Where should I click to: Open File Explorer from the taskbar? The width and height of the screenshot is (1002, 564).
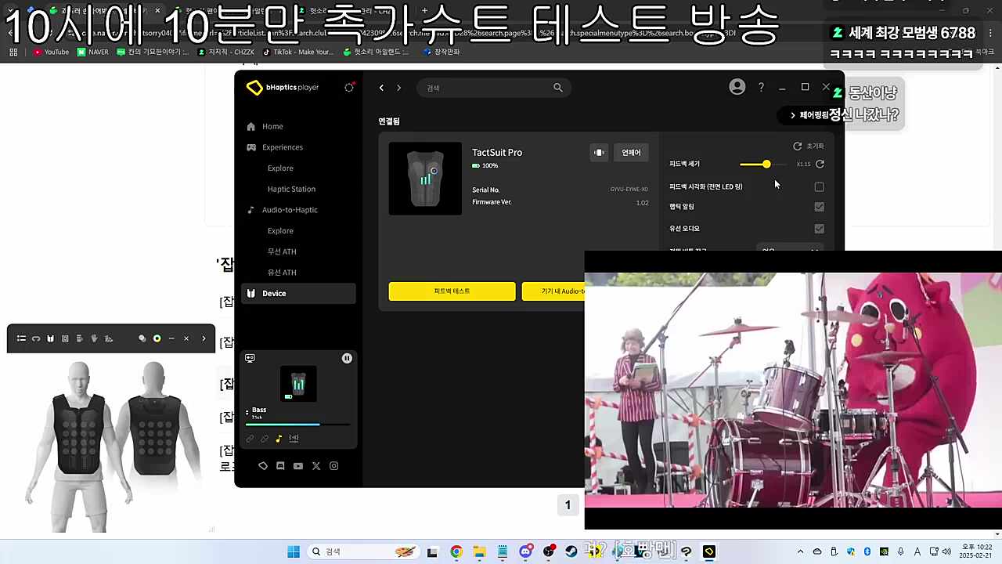[479, 552]
